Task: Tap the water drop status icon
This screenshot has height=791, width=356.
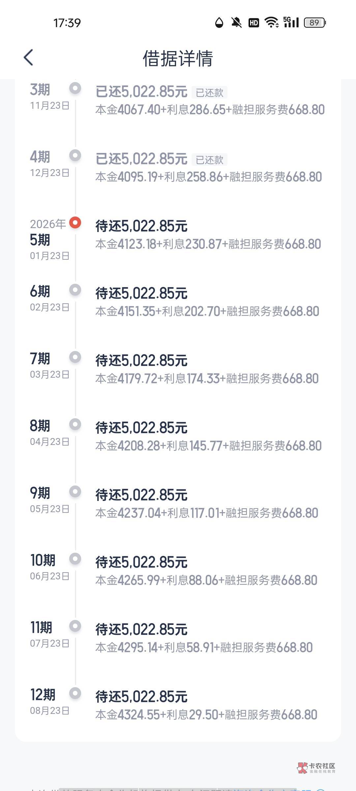Action: coord(219,22)
